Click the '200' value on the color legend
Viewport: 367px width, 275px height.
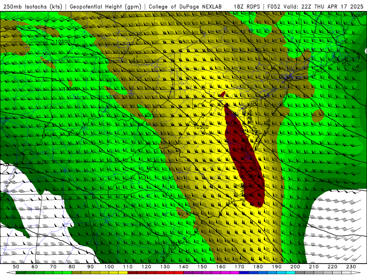click(295, 267)
